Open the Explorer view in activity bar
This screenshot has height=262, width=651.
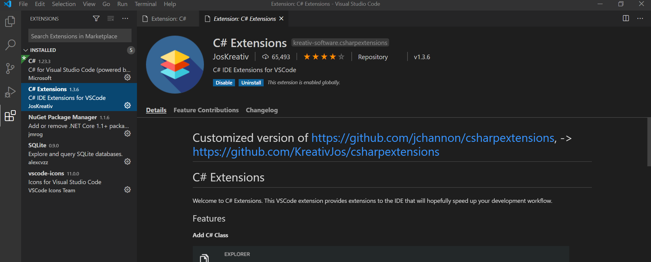tap(10, 21)
